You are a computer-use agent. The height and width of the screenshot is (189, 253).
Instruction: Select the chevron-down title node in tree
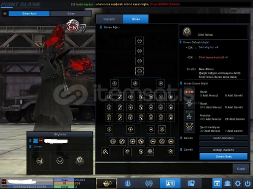[x=139, y=71]
